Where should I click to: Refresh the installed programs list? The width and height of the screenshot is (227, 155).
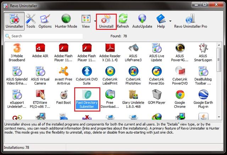[x=123, y=21]
